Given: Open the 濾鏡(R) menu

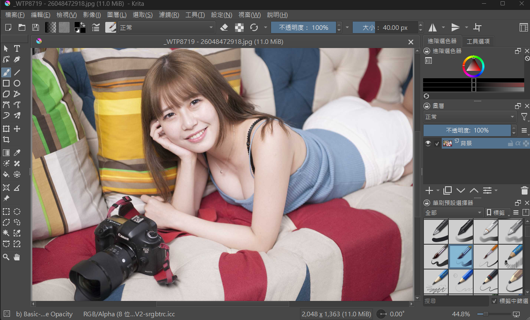Looking at the screenshot, I should tap(169, 15).
